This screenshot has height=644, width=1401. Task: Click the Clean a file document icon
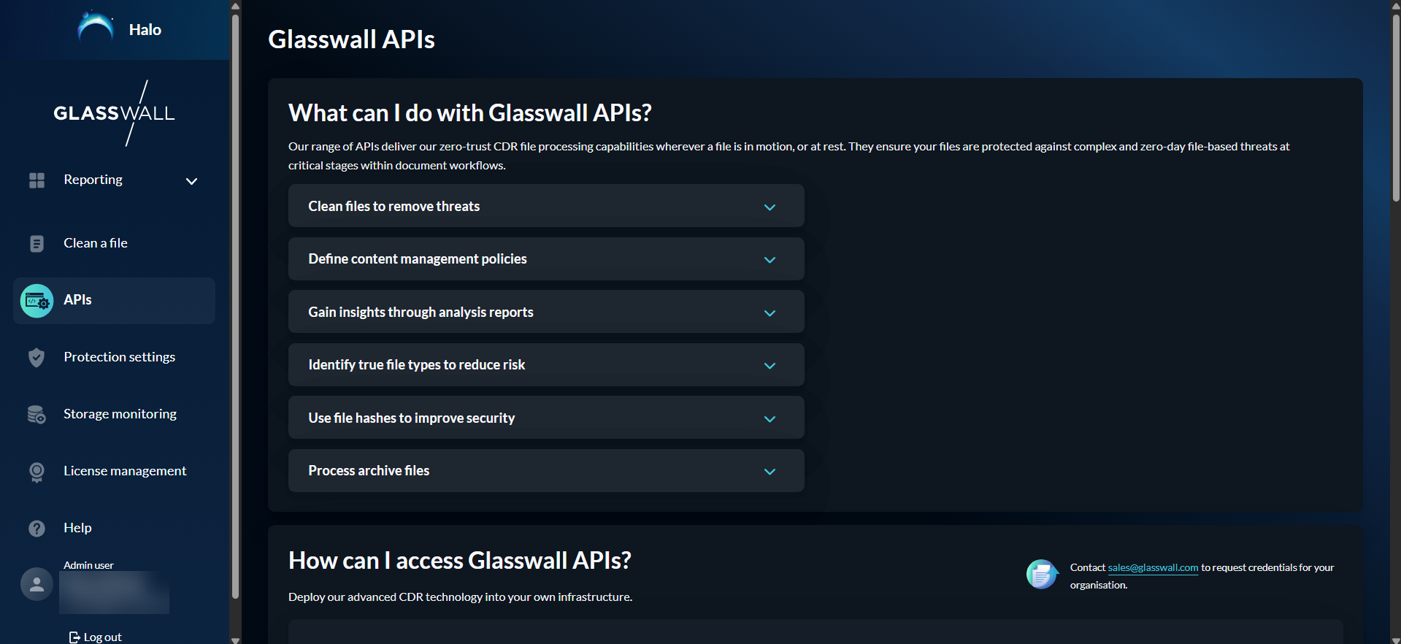pos(37,244)
